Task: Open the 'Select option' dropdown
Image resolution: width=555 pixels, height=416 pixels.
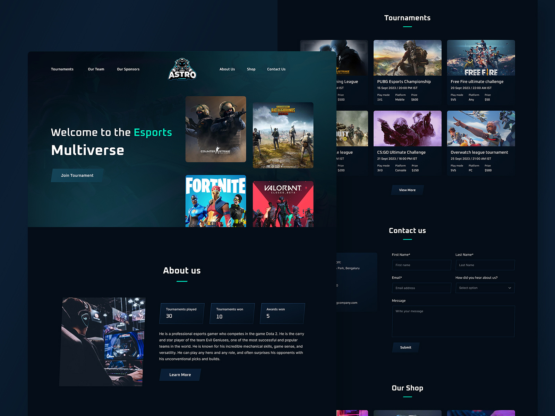Action: (x=485, y=288)
